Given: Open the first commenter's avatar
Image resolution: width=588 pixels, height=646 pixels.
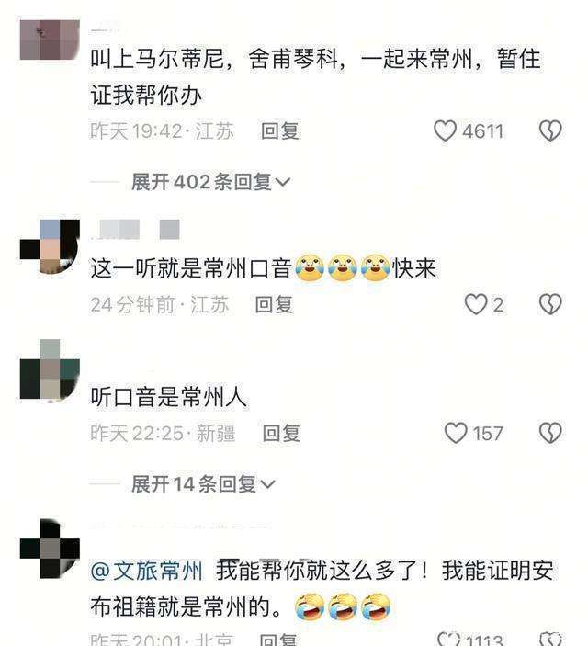Looking at the screenshot, I should (50, 40).
